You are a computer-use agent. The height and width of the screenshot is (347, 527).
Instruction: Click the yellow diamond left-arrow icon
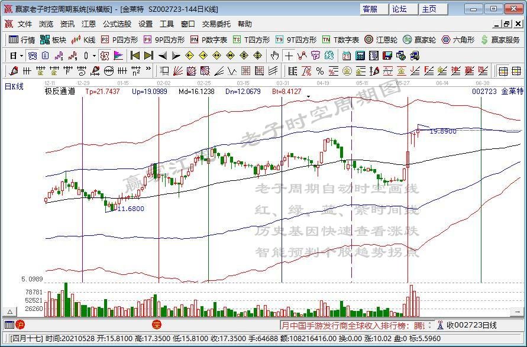(x=189, y=56)
